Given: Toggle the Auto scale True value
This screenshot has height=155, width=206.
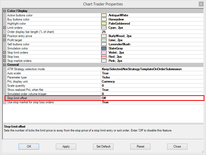Looking at the screenshot, I should coord(152,73).
